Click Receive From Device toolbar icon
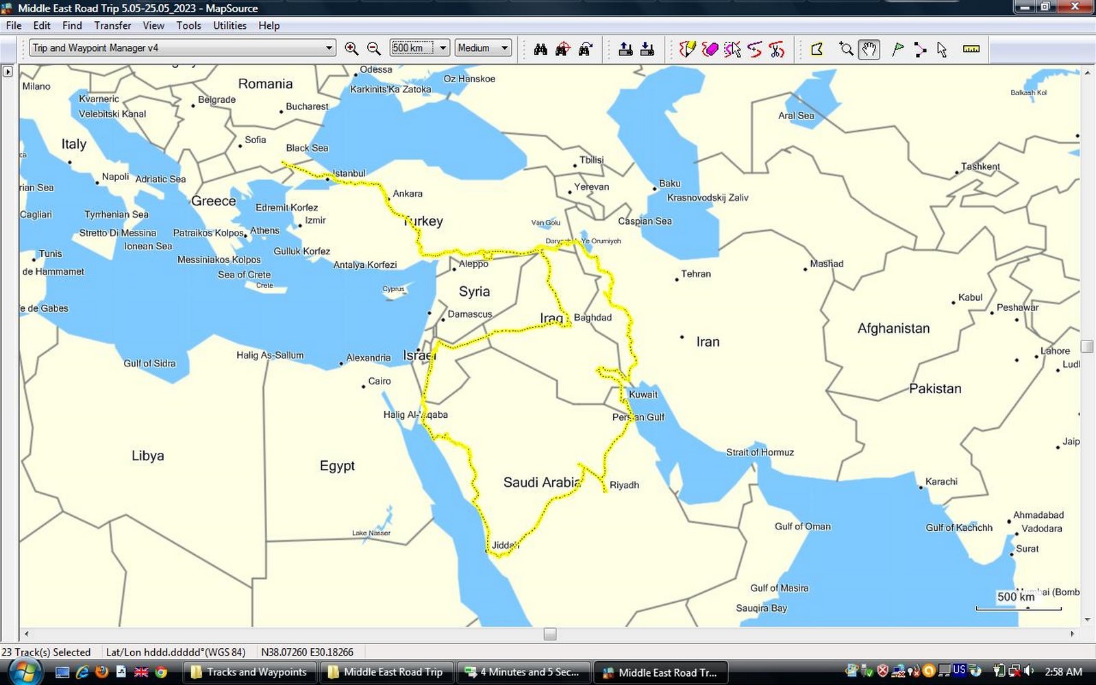Viewport: 1096px width, 685px height. (x=647, y=49)
